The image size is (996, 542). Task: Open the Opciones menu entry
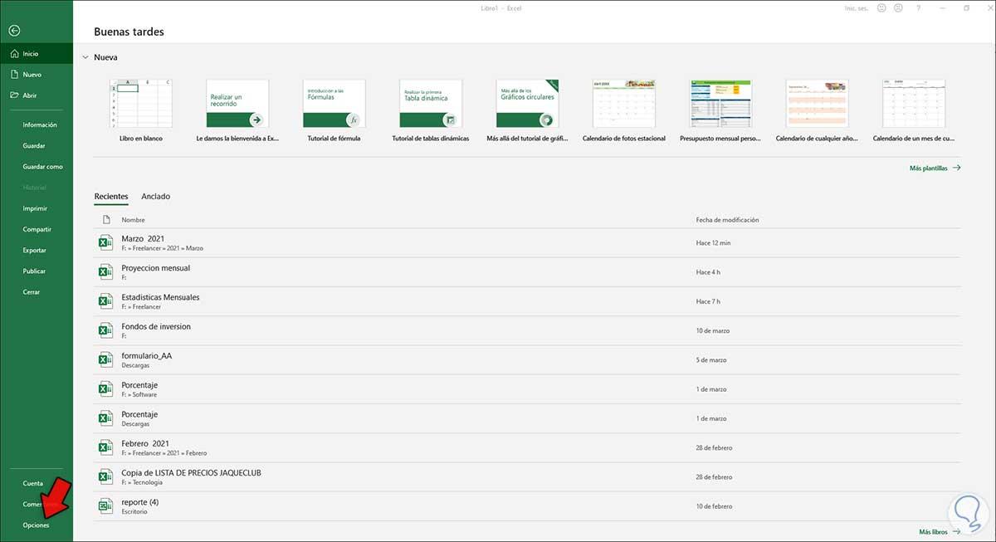[34, 525]
